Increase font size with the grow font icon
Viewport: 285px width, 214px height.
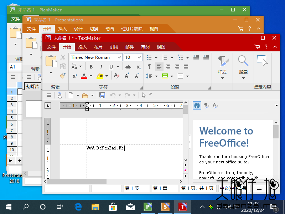pos(127,76)
